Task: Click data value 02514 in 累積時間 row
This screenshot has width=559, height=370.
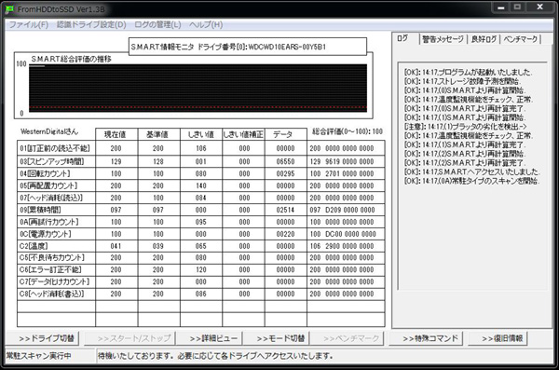Action: click(x=285, y=210)
